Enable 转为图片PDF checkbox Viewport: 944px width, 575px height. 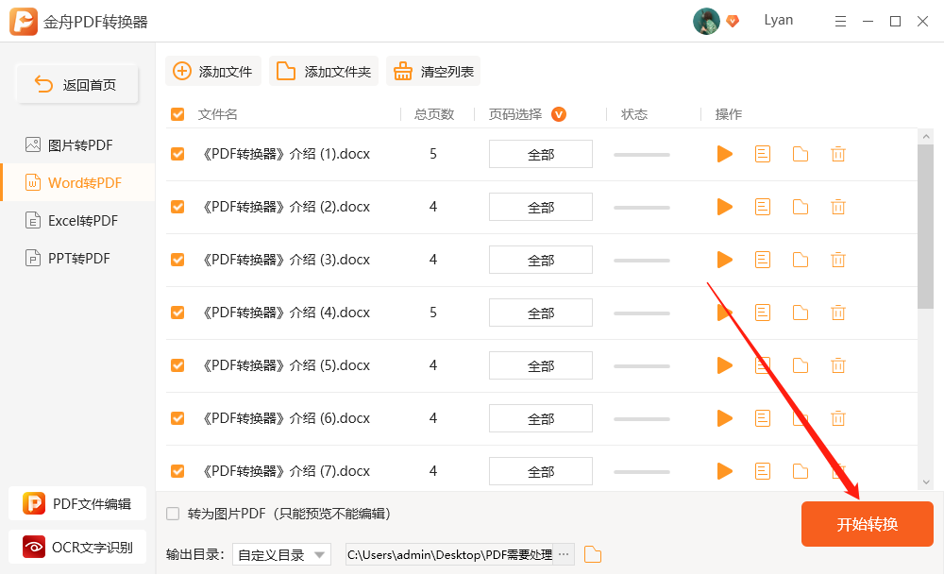coord(173,514)
